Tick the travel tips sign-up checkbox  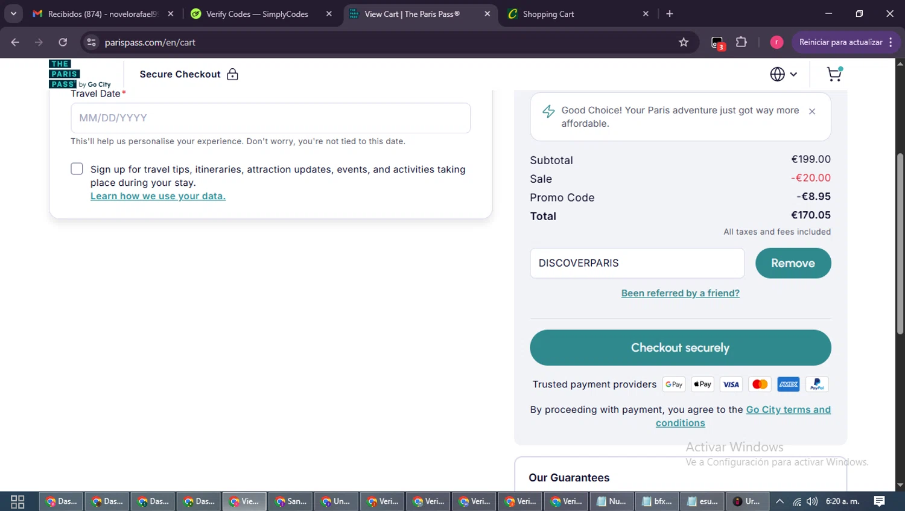point(77,169)
